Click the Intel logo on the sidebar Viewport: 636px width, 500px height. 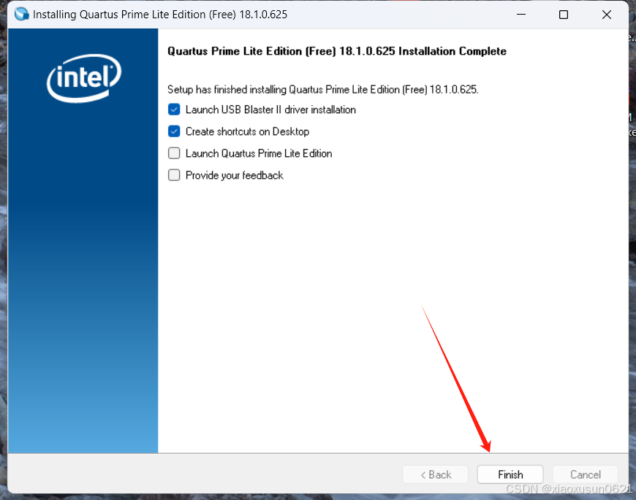[84, 77]
